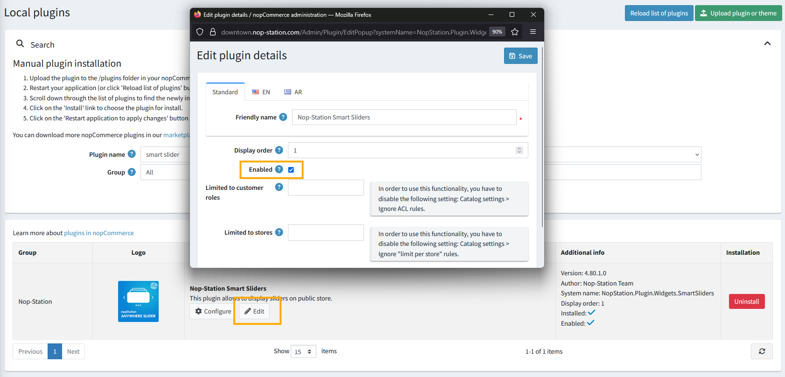Click the Logo column header

tap(138, 252)
